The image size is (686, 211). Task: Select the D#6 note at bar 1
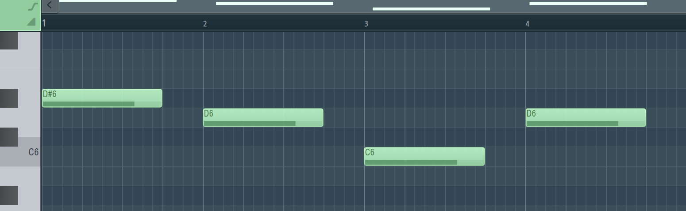(102, 98)
